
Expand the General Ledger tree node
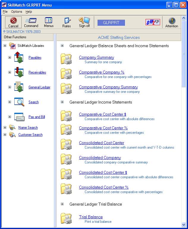click(10, 87)
